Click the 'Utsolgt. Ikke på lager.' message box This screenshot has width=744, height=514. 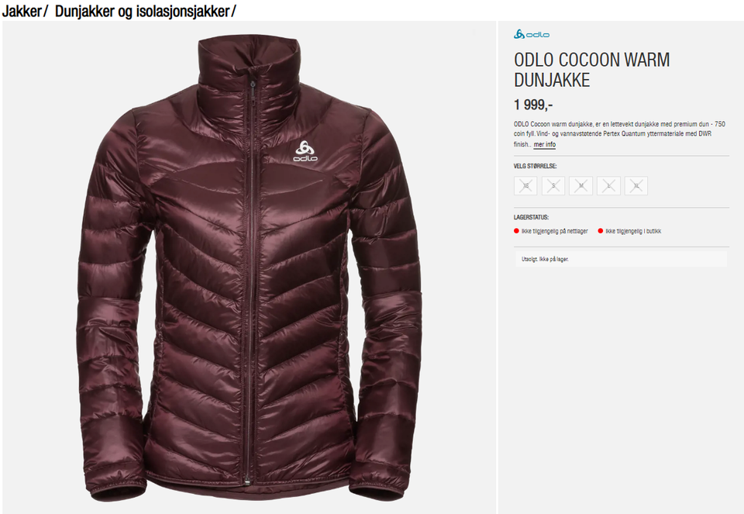[x=621, y=259]
